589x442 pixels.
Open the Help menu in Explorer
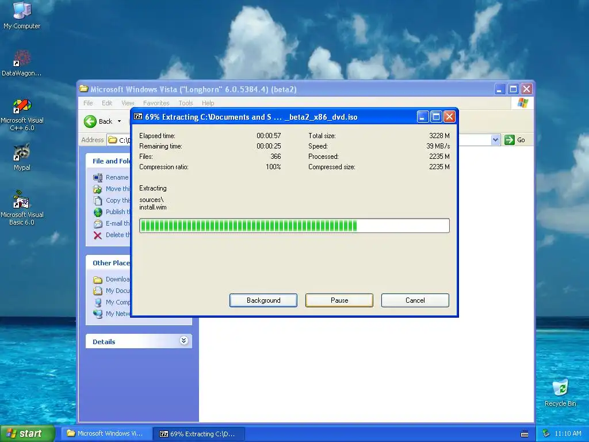(x=208, y=103)
